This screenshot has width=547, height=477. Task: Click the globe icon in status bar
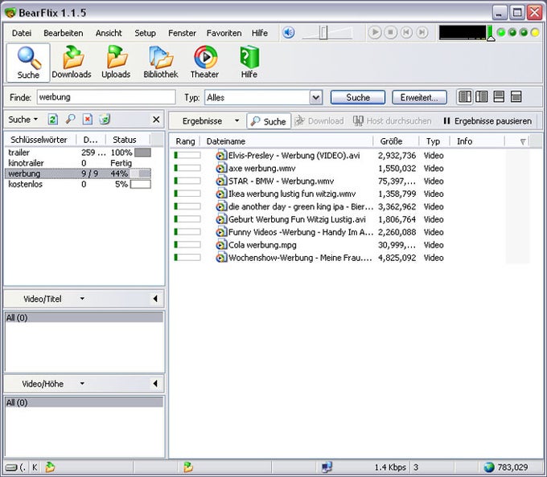489,467
